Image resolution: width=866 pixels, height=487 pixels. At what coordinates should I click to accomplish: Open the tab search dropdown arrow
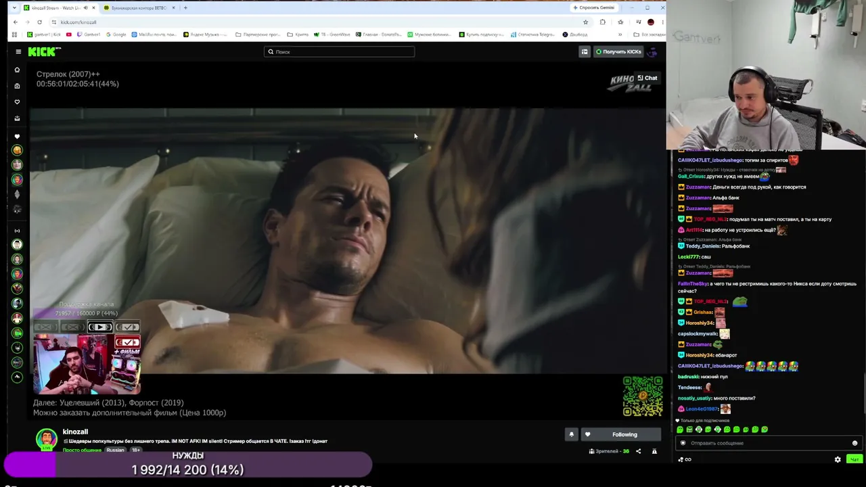tap(14, 7)
